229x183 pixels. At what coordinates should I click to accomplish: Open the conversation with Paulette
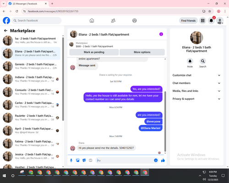31,118
